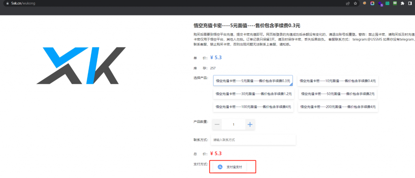Click the quantity field showing 1

(233, 124)
